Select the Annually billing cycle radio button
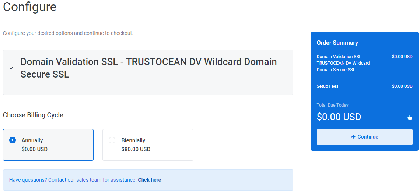The image size is (420, 193). [12, 140]
